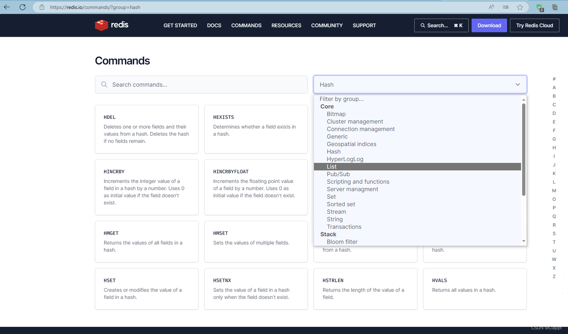Image resolution: width=568 pixels, height=334 pixels.
Task: Open the SUPPORT menu
Action: point(364,25)
